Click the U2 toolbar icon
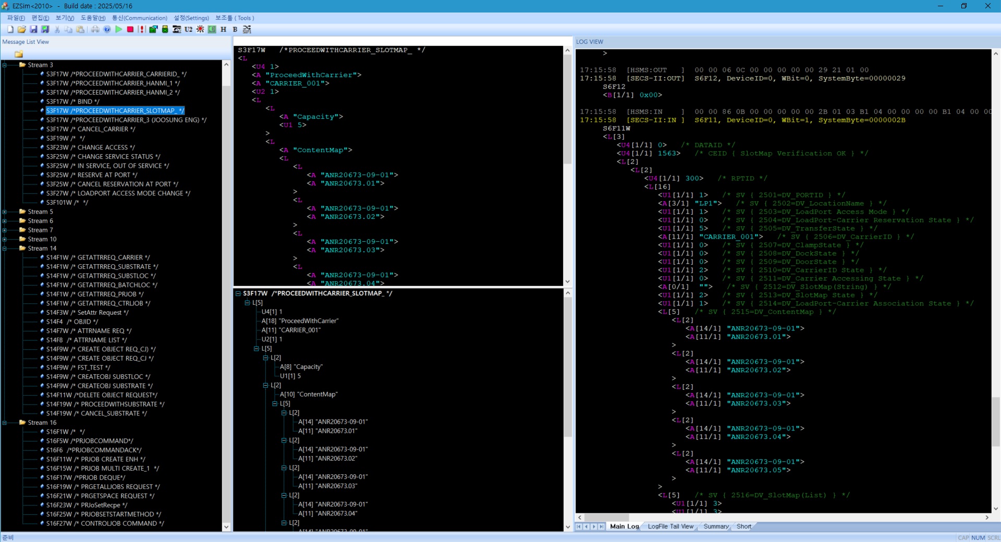The height and width of the screenshot is (542, 1001). 188,29
